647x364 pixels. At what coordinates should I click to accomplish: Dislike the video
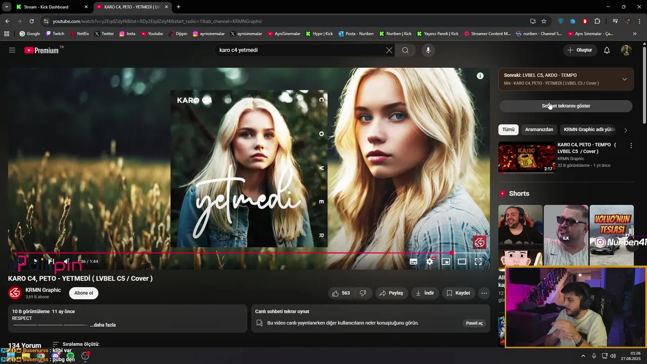click(363, 293)
